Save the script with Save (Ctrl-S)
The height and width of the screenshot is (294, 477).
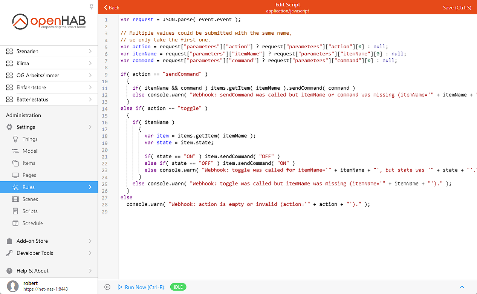(457, 8)
